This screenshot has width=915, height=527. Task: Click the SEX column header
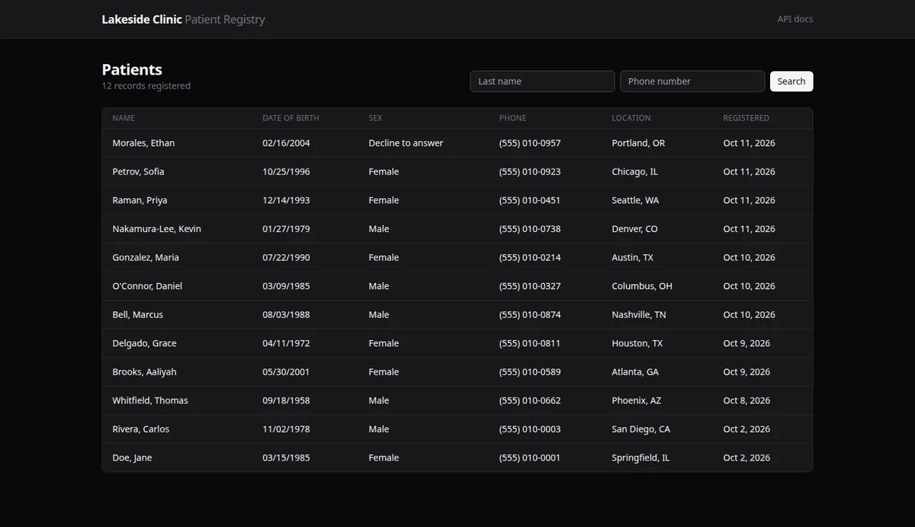tap(375, 118)
